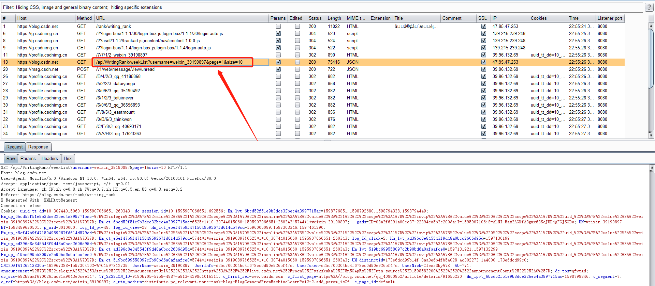Toggle SSL checkbox for row 20 msg.csdn.net
Viewport: 655px width, 286px height.
(x=483, y=69)
